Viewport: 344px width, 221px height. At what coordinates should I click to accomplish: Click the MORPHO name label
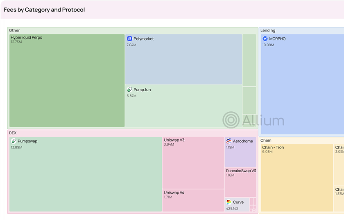click(x=277, y=39)
